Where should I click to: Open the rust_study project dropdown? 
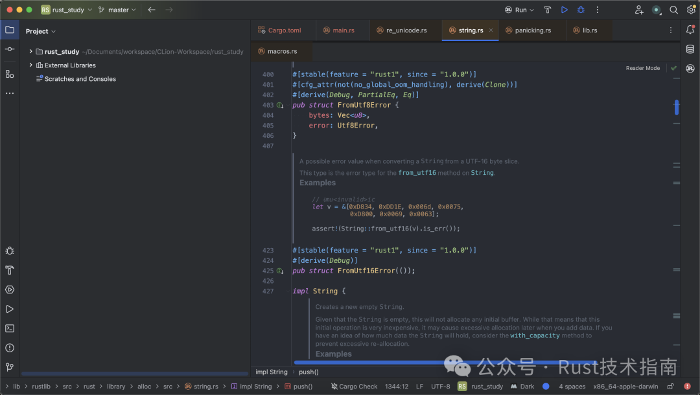click(67, 10)
